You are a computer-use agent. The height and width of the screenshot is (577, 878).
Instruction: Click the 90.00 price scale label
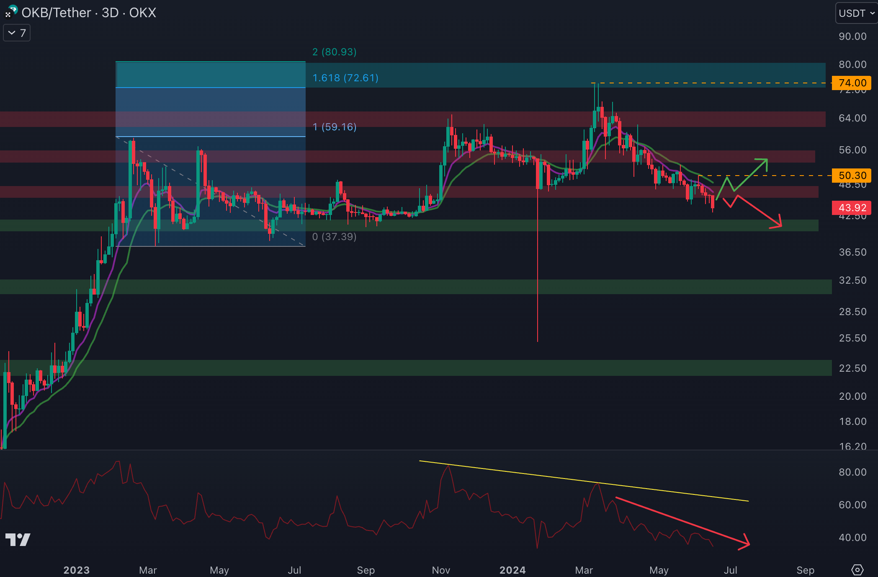pyautogui.click(x=852, y=36)
